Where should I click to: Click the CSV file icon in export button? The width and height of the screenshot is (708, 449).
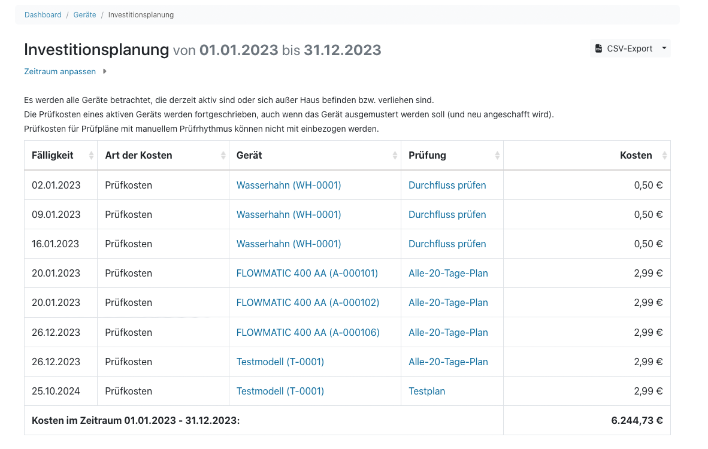pos(598,48)
